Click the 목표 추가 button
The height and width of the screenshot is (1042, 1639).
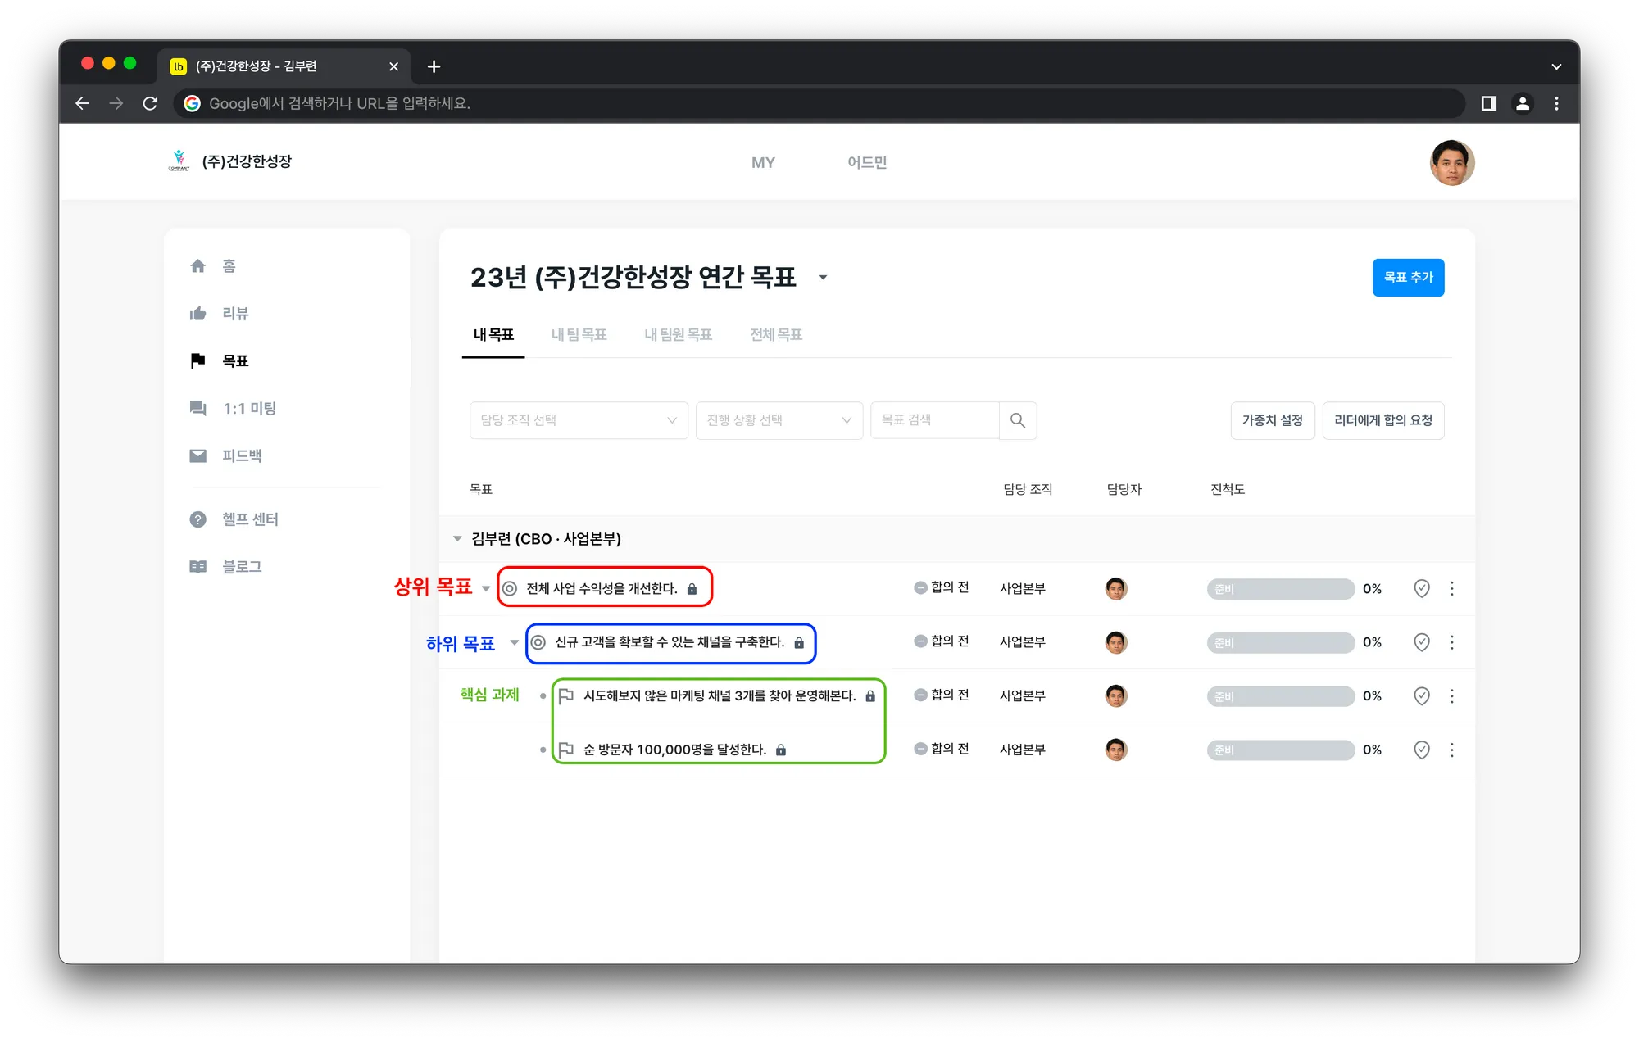coord(1408,278)
